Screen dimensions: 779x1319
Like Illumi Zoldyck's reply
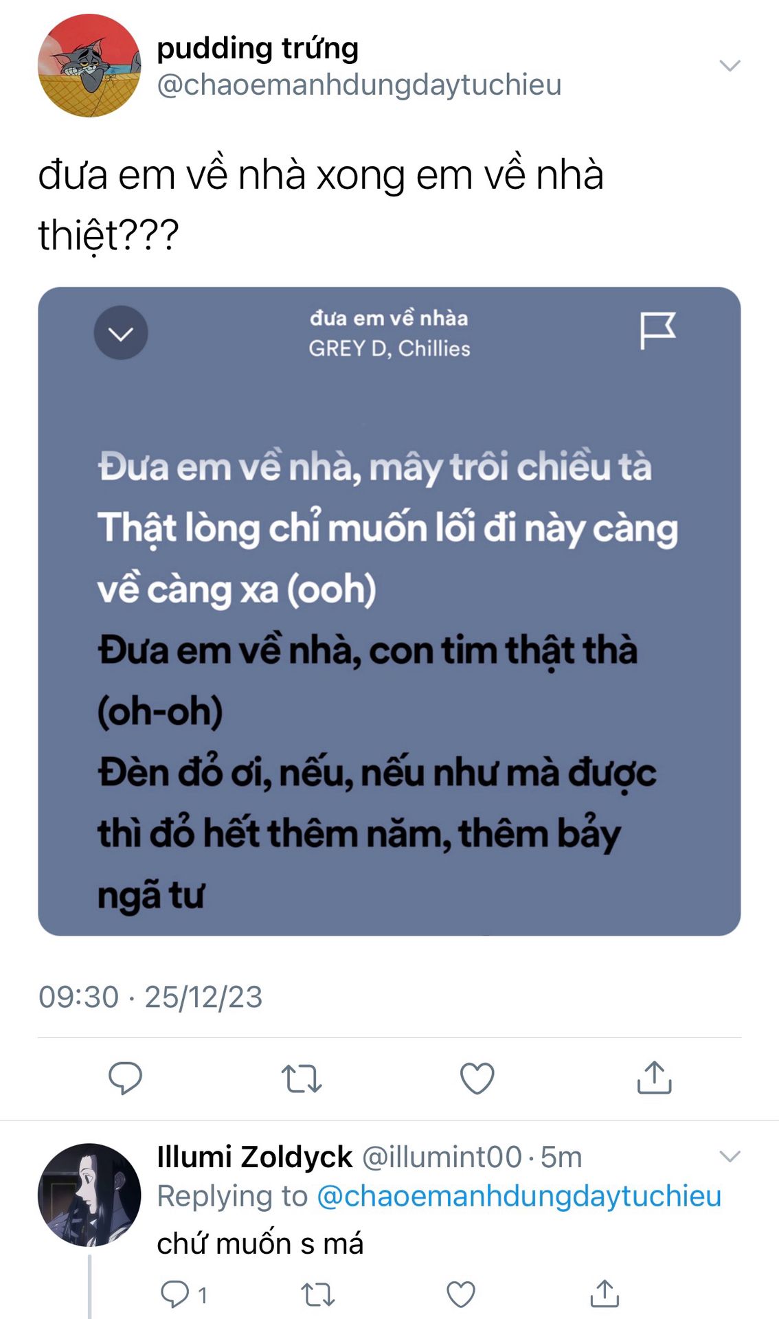point(461,1295)
